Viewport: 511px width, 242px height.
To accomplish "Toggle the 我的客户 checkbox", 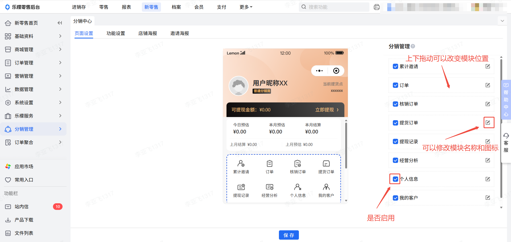I will (x=395, y=198).
